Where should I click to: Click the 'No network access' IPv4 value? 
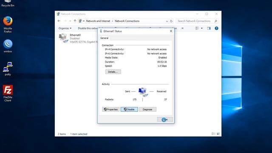pos(157,49)
